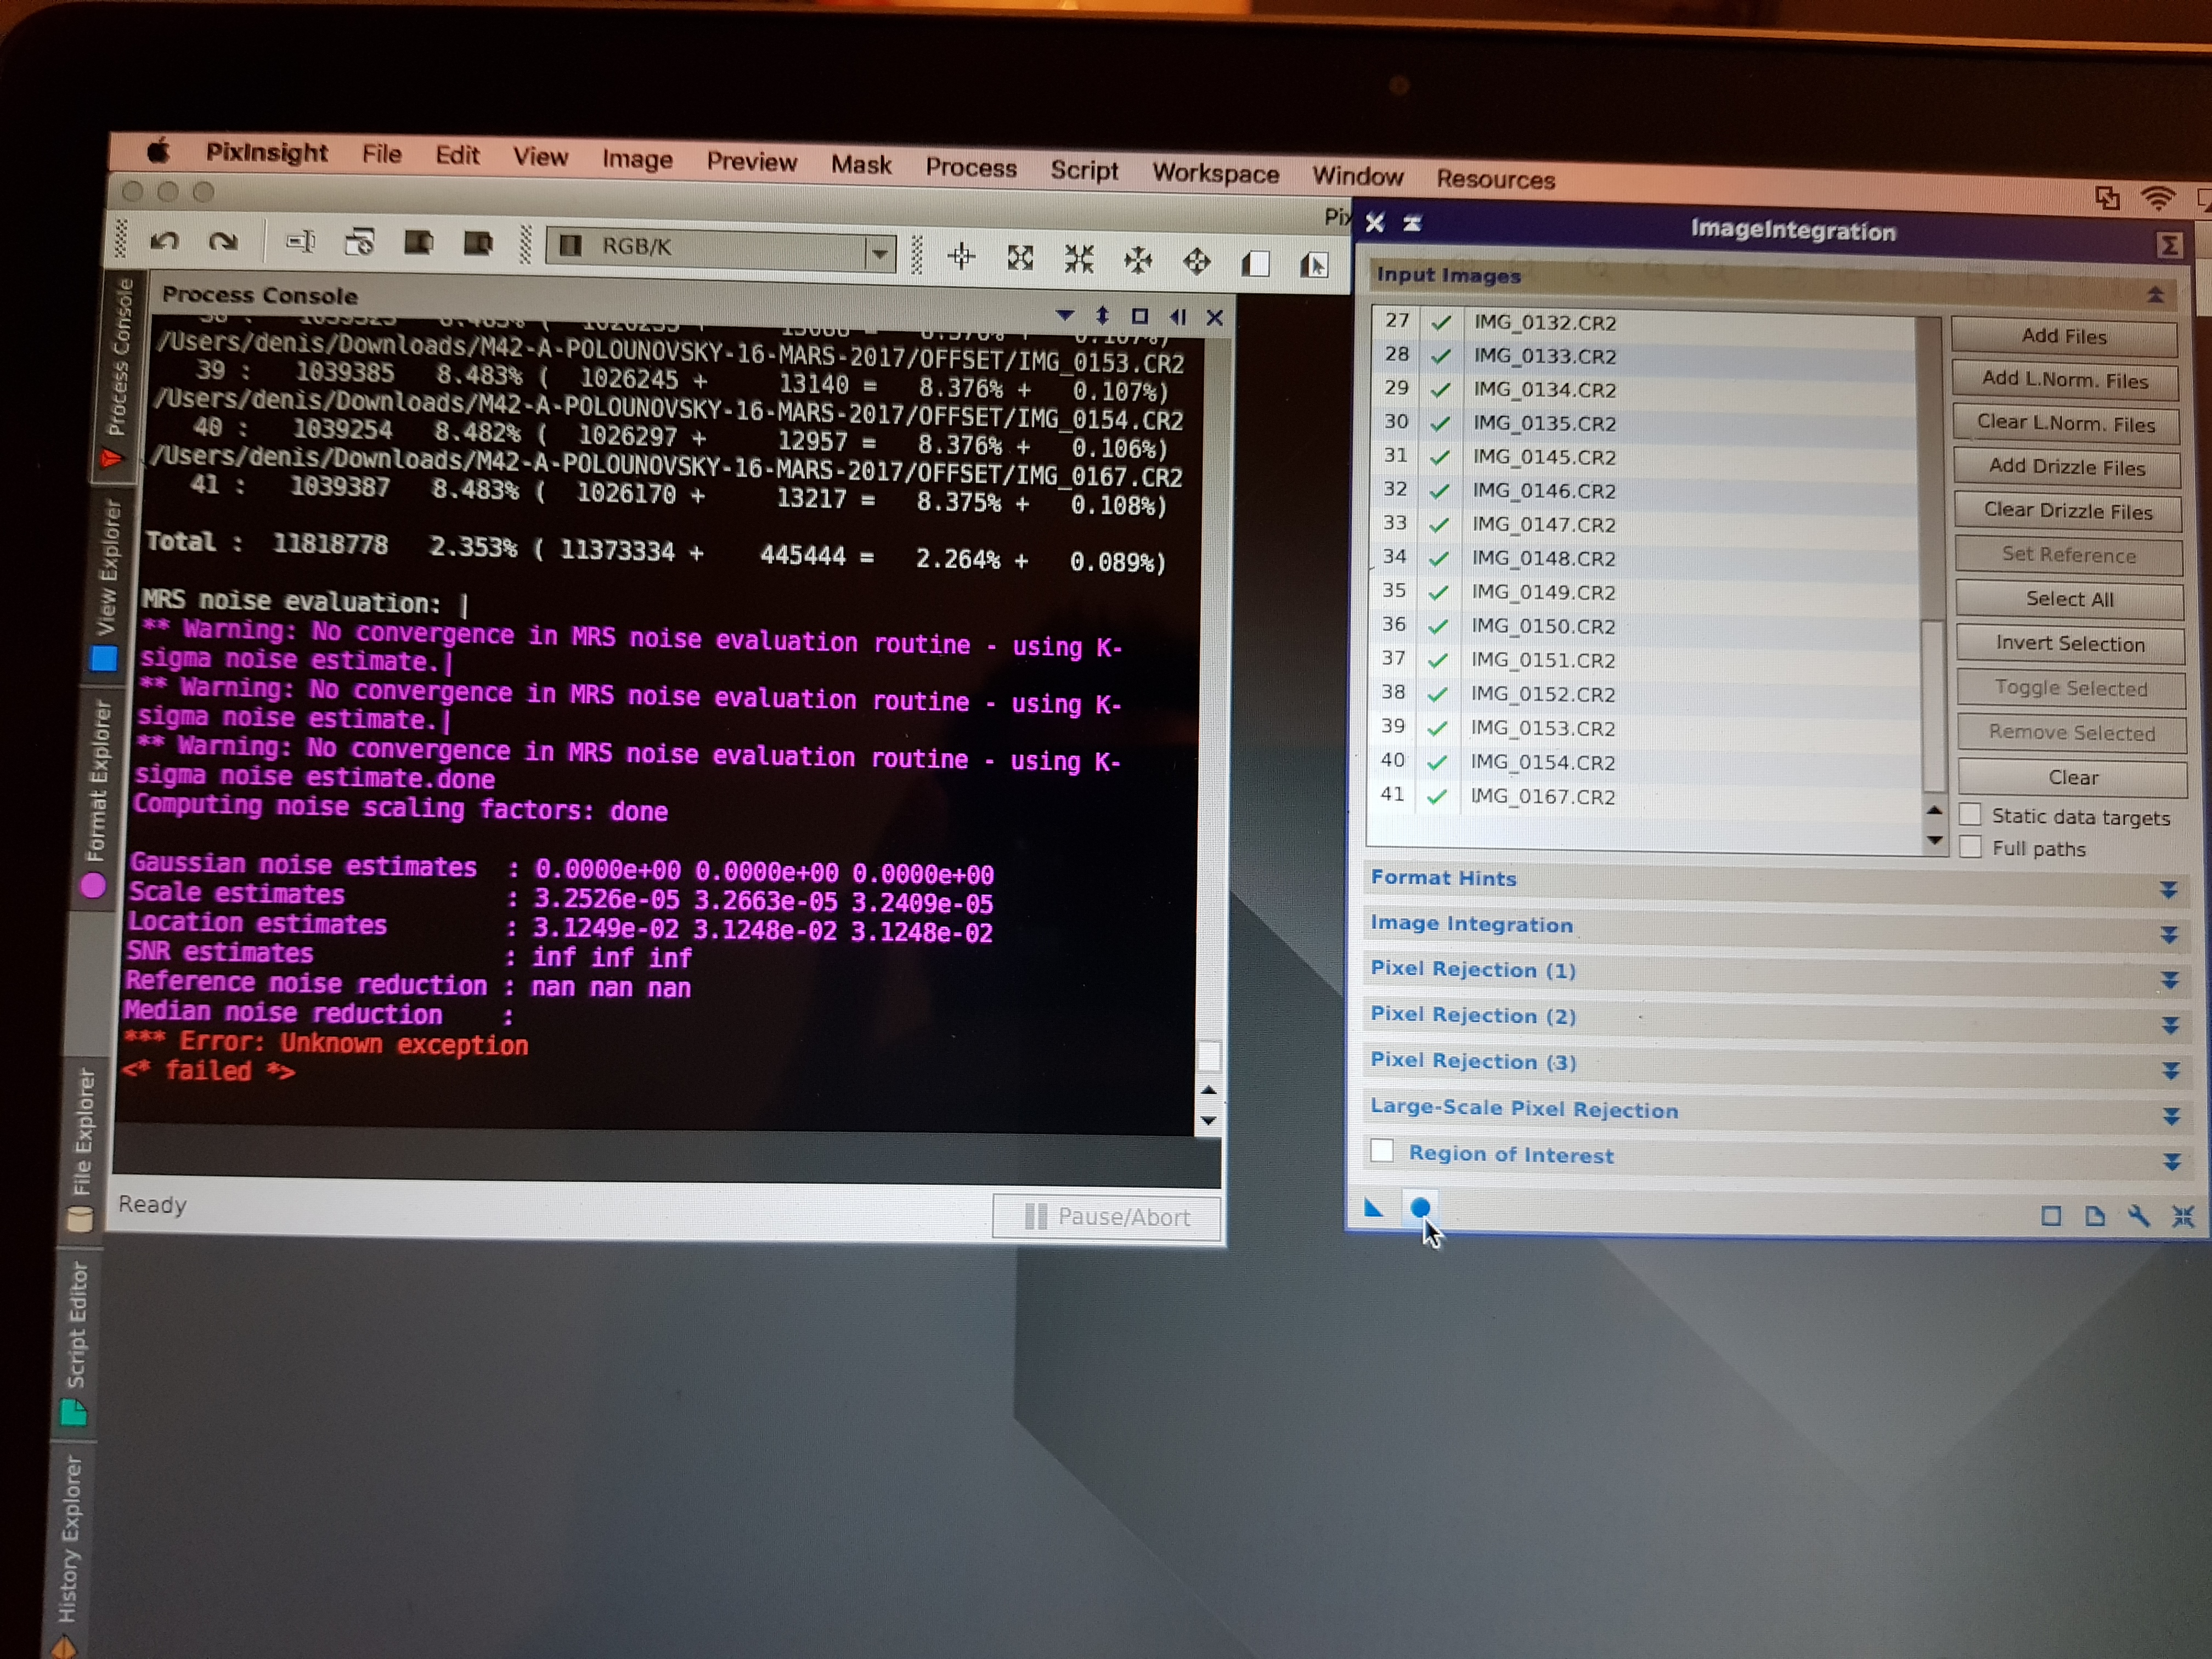Click the Zoom to Fit toolbar icon
Image resolution: width=2212 pixels, height=1659 pixels.
[x=1020, y=258]
